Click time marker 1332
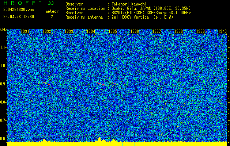The width and height of the screenshot is (230, 146). 47,31
